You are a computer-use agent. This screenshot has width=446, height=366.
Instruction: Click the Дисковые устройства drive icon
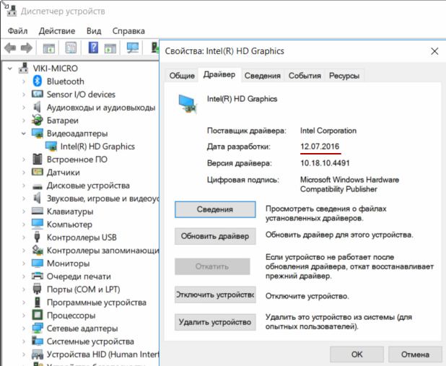[x=38, y=187]
